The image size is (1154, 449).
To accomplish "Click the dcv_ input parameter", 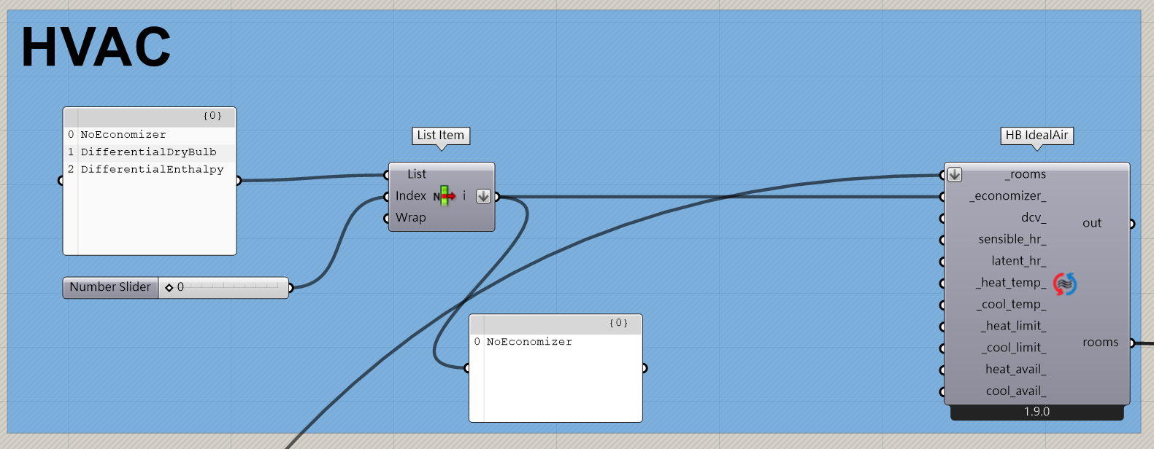I will click(1033, 218).
